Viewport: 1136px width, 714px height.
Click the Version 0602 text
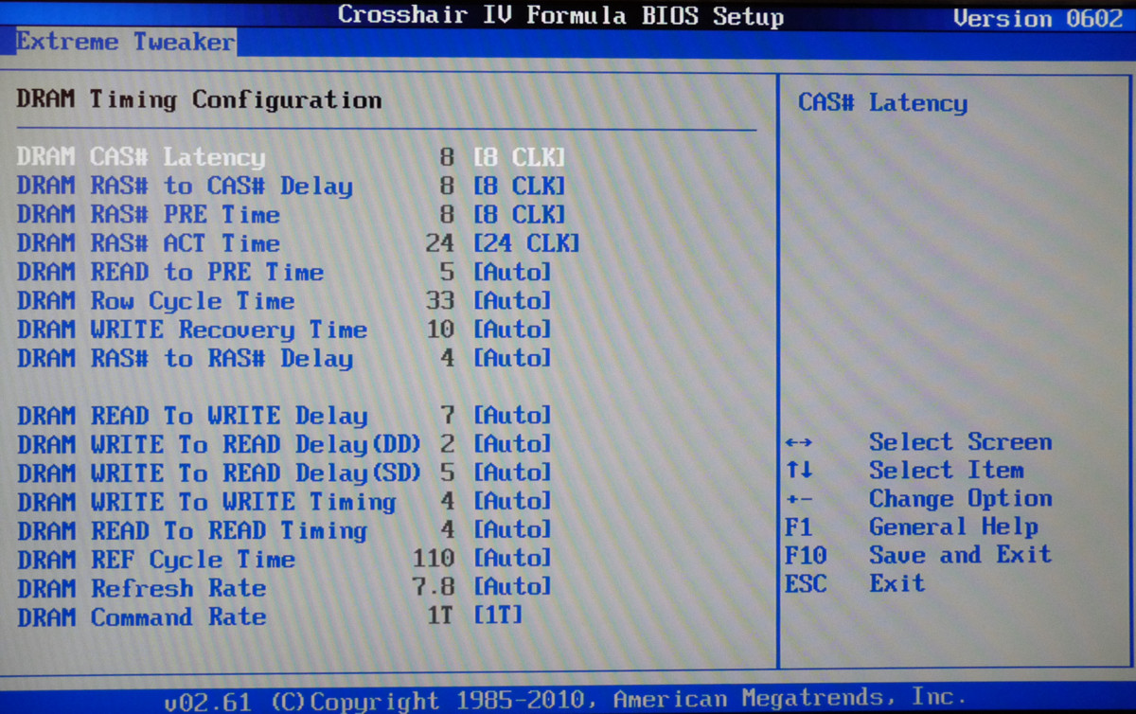pos(1038,18)
